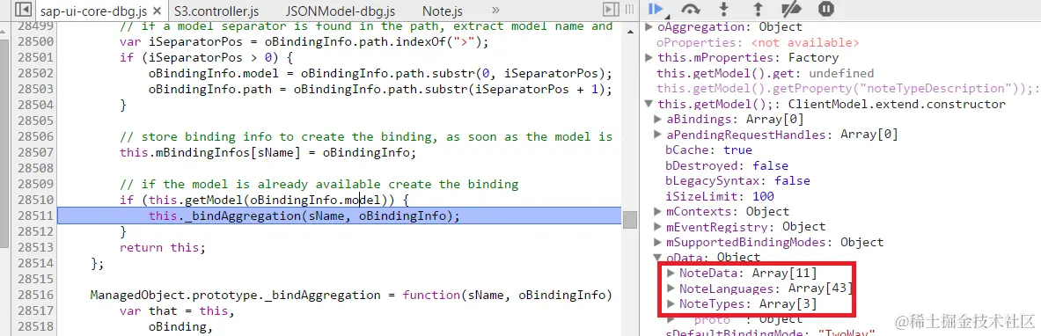Click the 'return this;' code line
The height and width of the screenshot is (336, 1041).
[163, 248]
